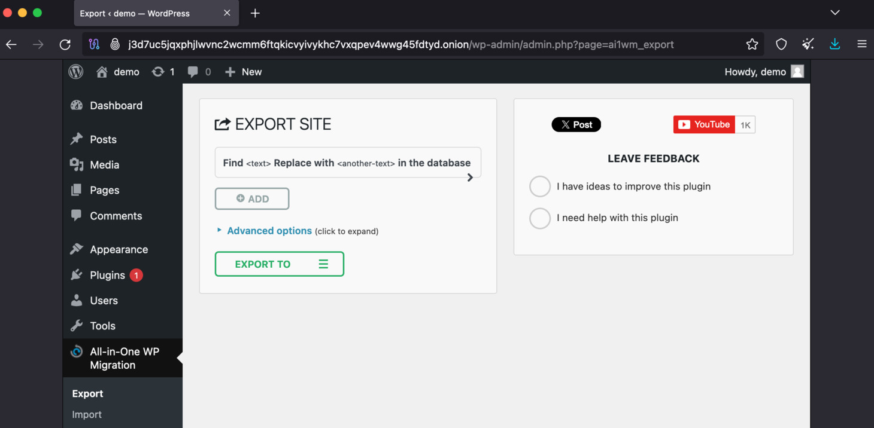The height and width of the screenshot is (428, 874).
Task: Expand the Find and Replace row arrow
Action: [x=470, y=177]
